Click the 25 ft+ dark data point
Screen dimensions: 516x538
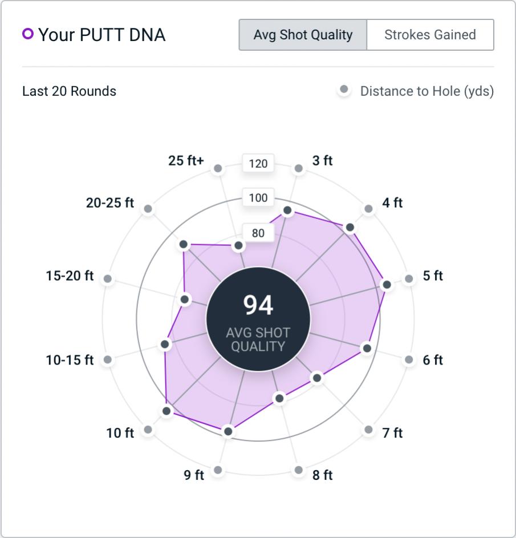pos(239,246)
